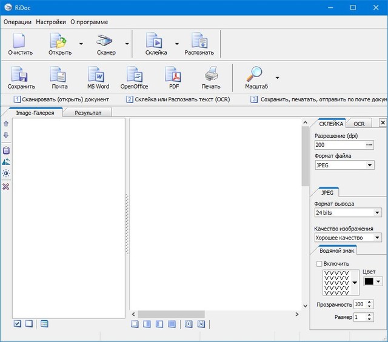388x342 pixels.
Task: Click the red delete X icon in sidebar
Action: point(6,186)
